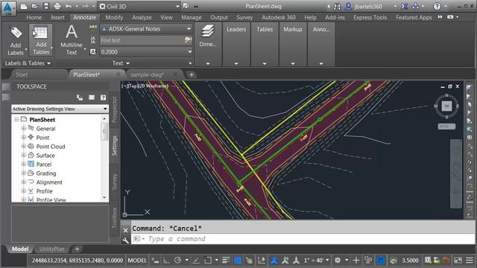Screen dimensions: 477x268
Task: Click the Open file icon in quick access toolbar
Action: pyautogui.click(x=35, y=6)
